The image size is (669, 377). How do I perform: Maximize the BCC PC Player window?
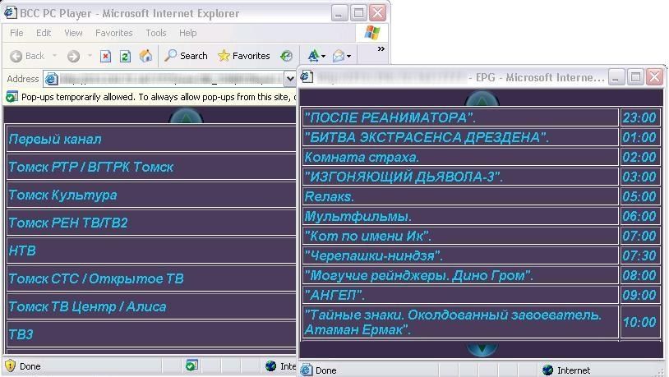358,13
